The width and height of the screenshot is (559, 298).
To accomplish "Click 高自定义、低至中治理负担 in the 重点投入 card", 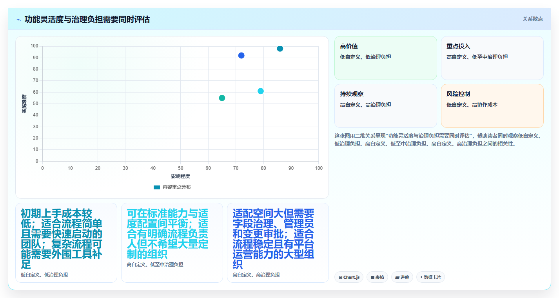I will (x=477, y=57).
